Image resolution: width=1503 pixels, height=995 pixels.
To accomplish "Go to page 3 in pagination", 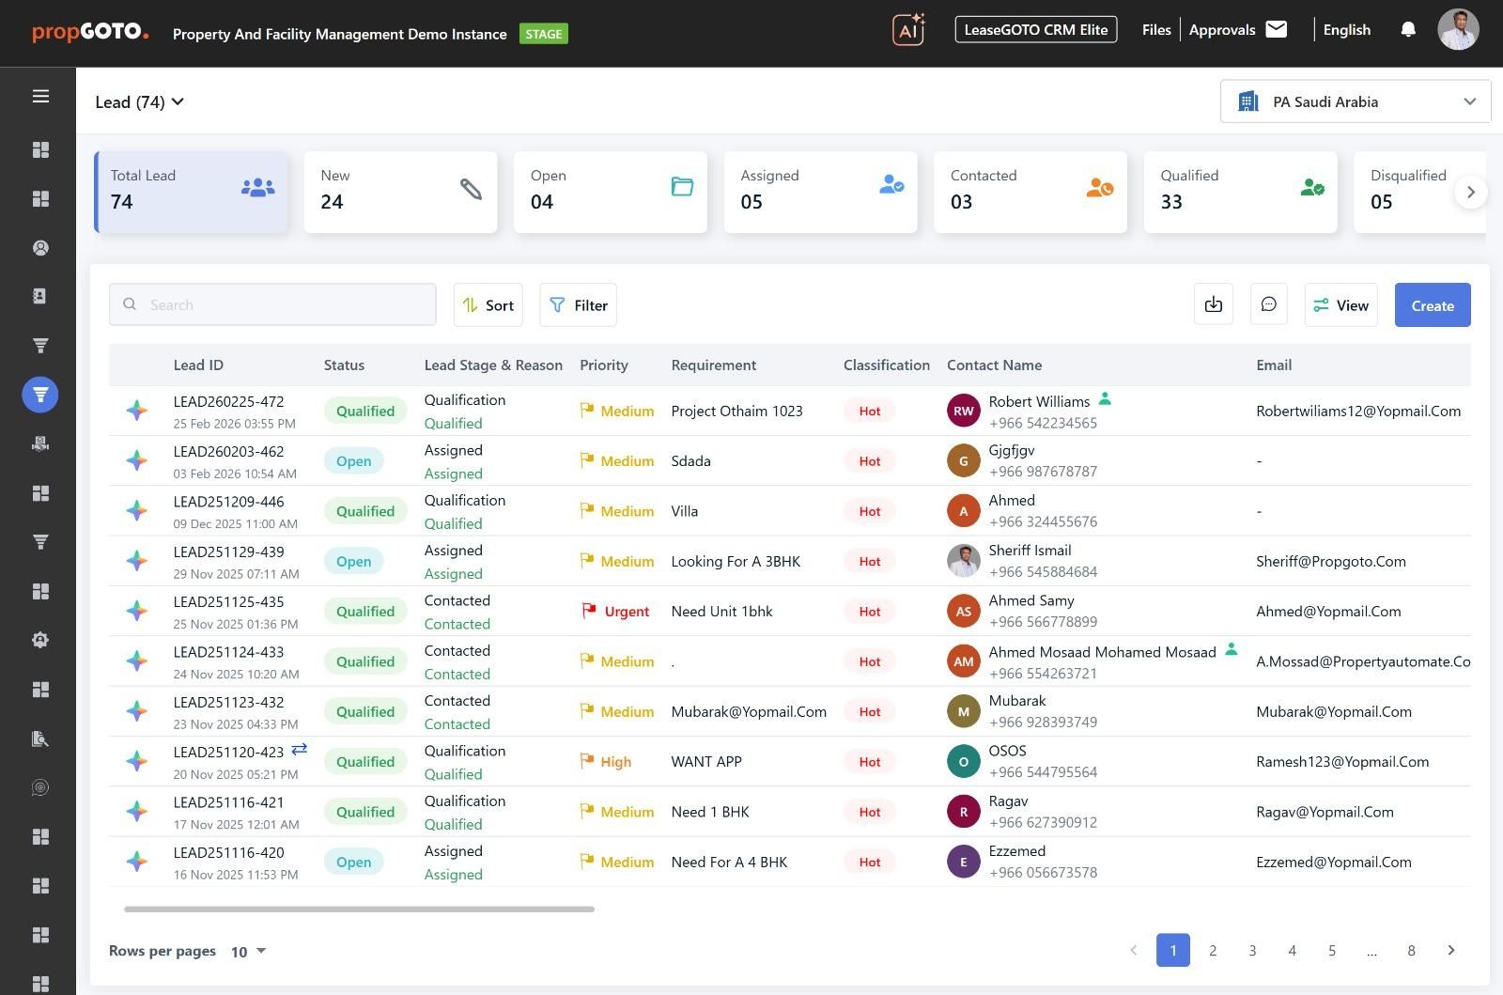I will pyautogui.click(x=1252, y=951).
